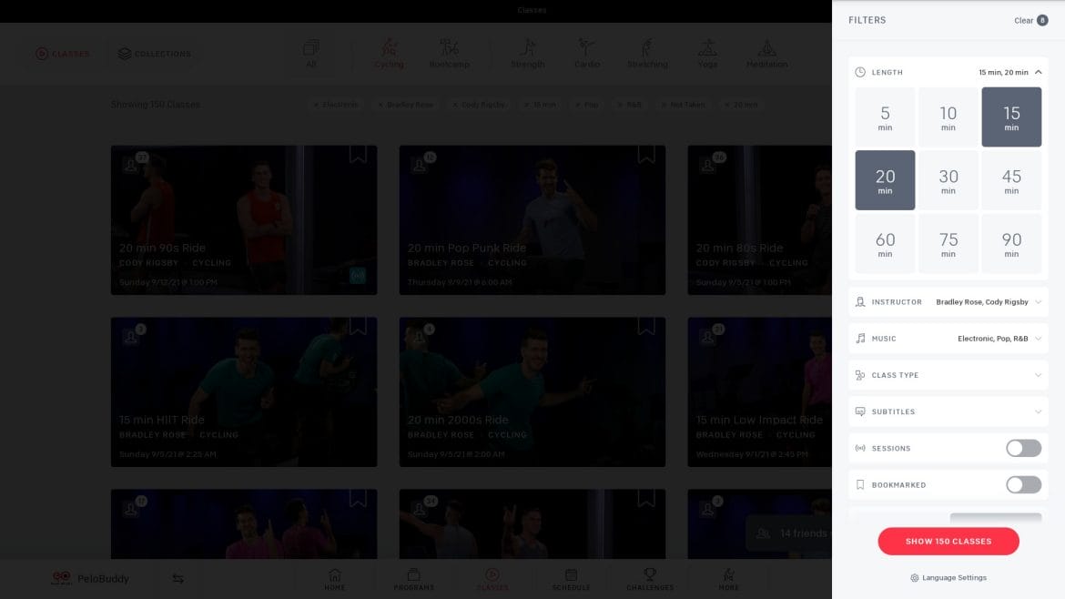
Task: Open the Collections tab
Action: (154, 54)
